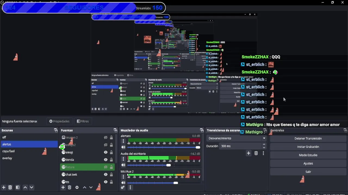Select the off scene

29,137
